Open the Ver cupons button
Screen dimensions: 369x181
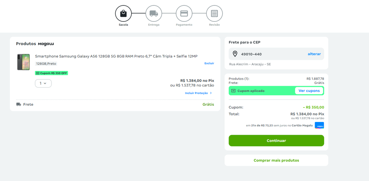tap(309, 91)
